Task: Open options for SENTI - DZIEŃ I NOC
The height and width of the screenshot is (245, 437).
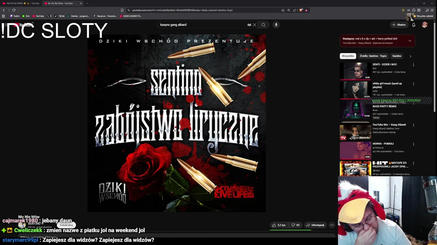Action: click(413, 65)
